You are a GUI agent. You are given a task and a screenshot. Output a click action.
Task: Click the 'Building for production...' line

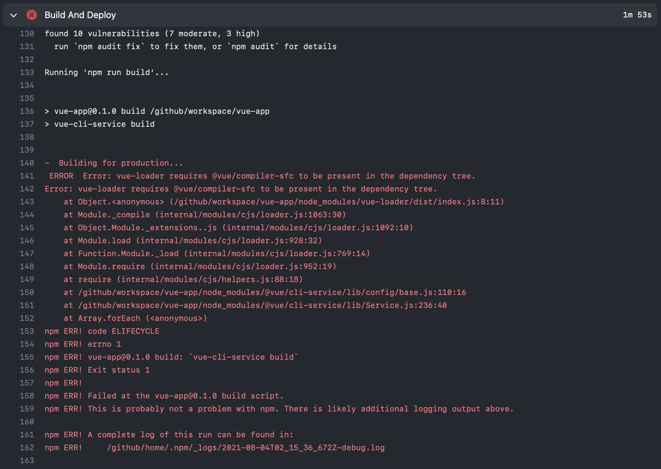tap(114, 163)
